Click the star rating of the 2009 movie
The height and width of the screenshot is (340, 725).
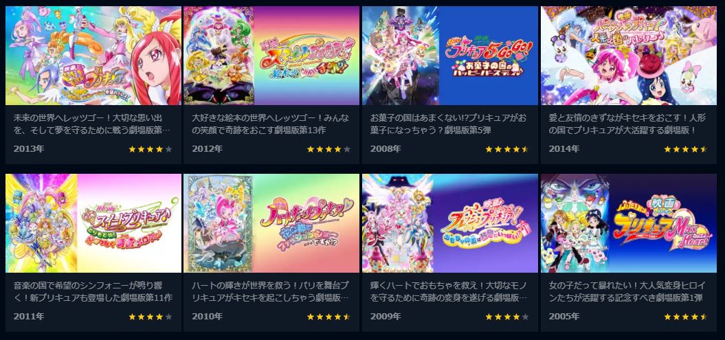[507, 317]
